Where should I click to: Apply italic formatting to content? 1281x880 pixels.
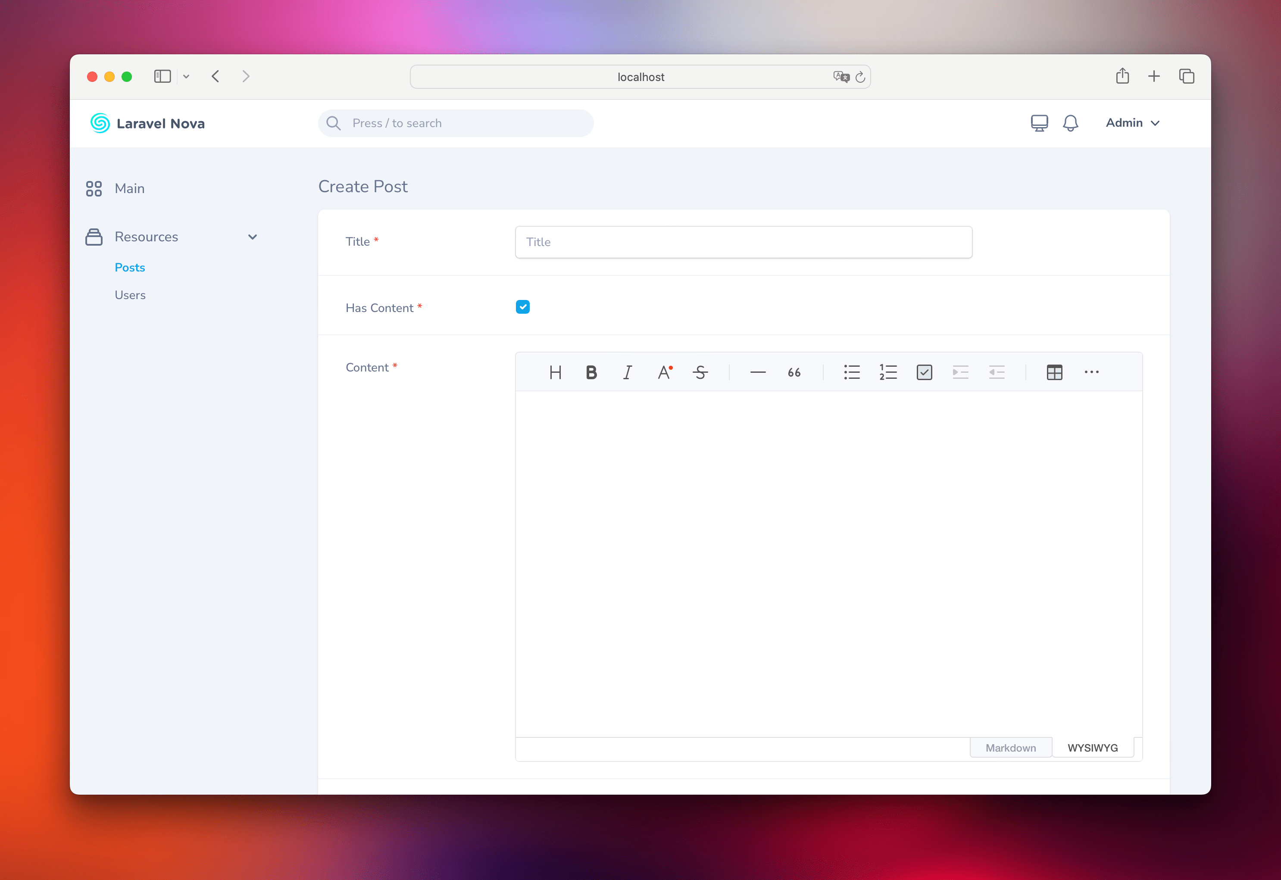[627, 372]
